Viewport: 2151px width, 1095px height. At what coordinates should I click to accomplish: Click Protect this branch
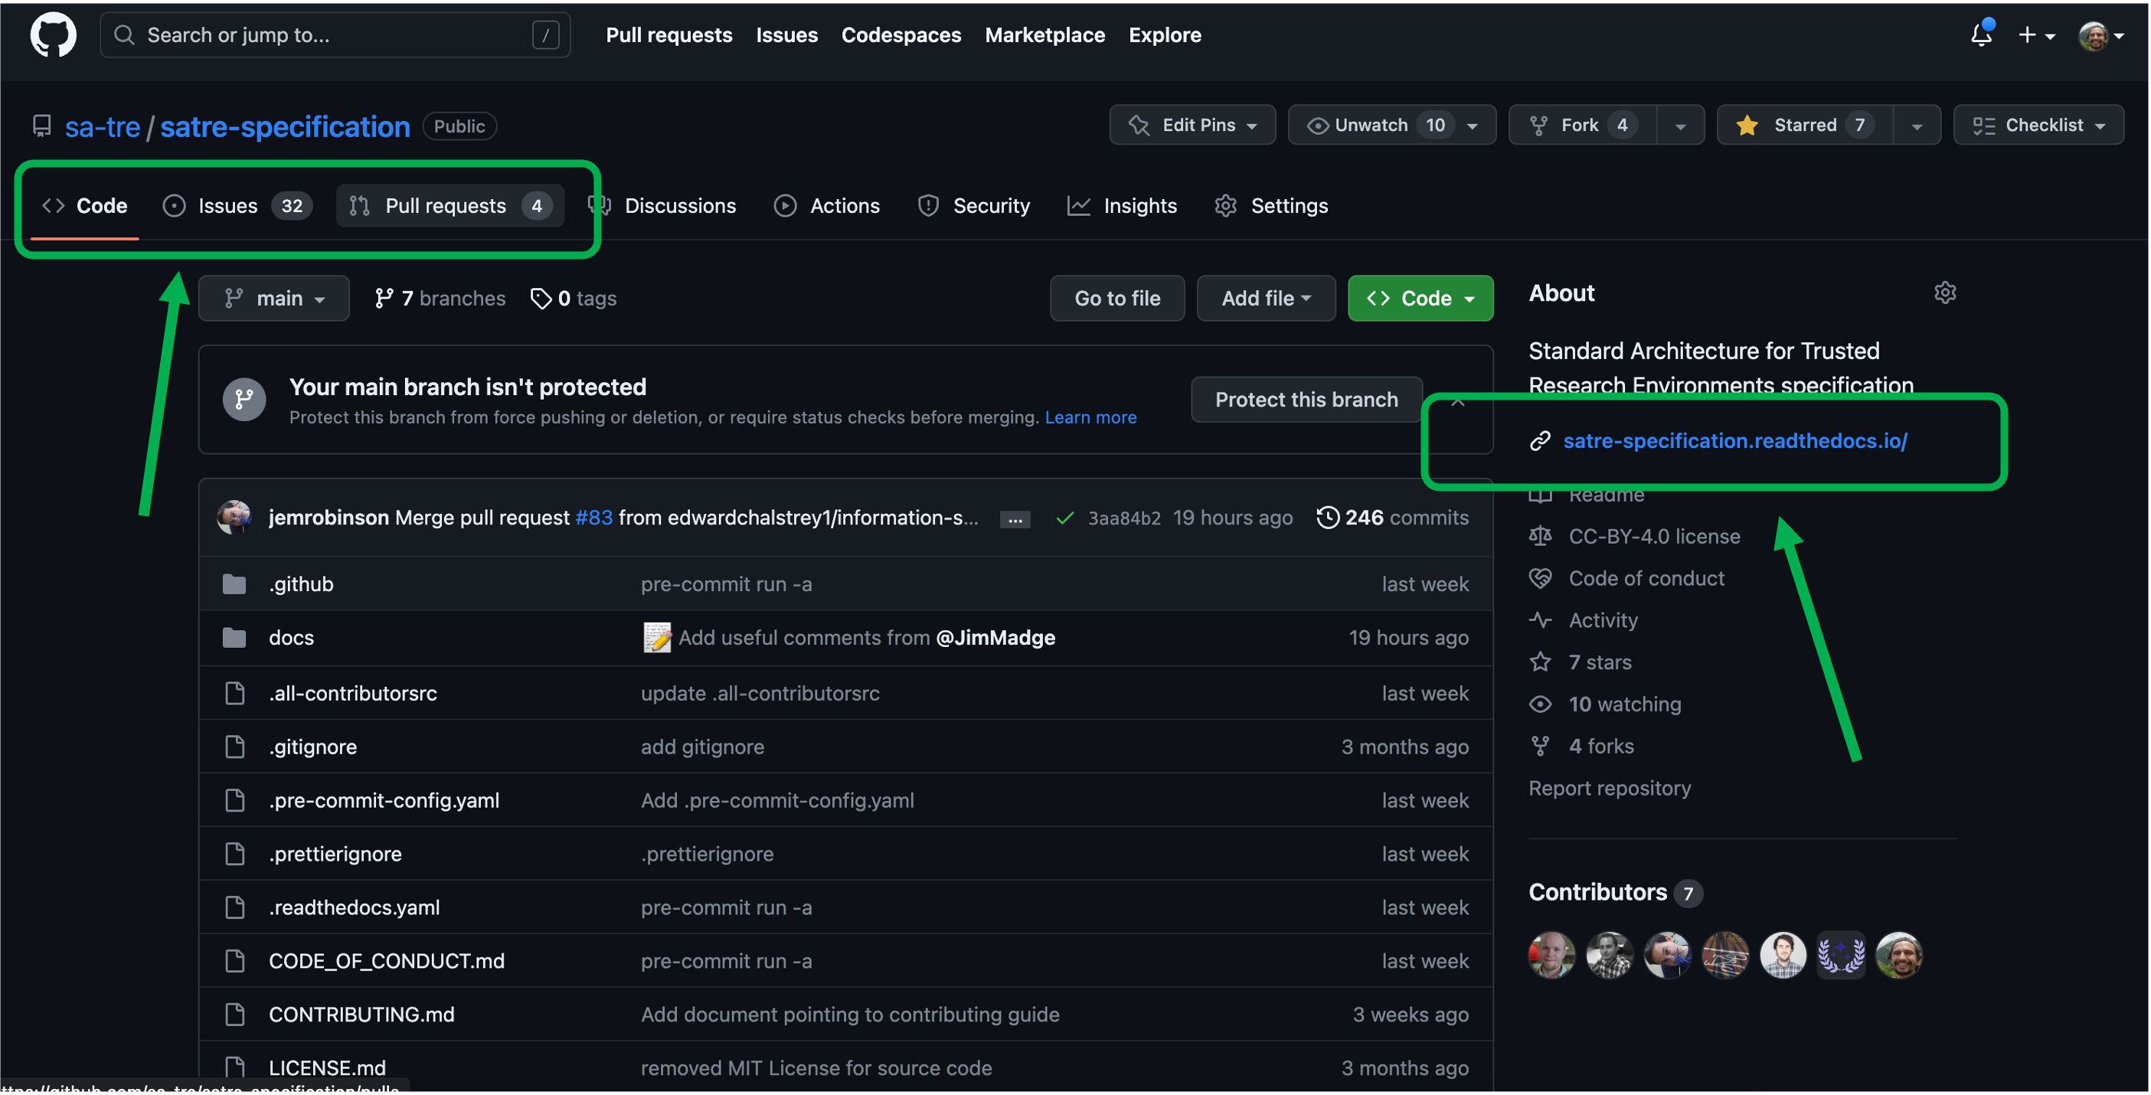point(1306,399)
